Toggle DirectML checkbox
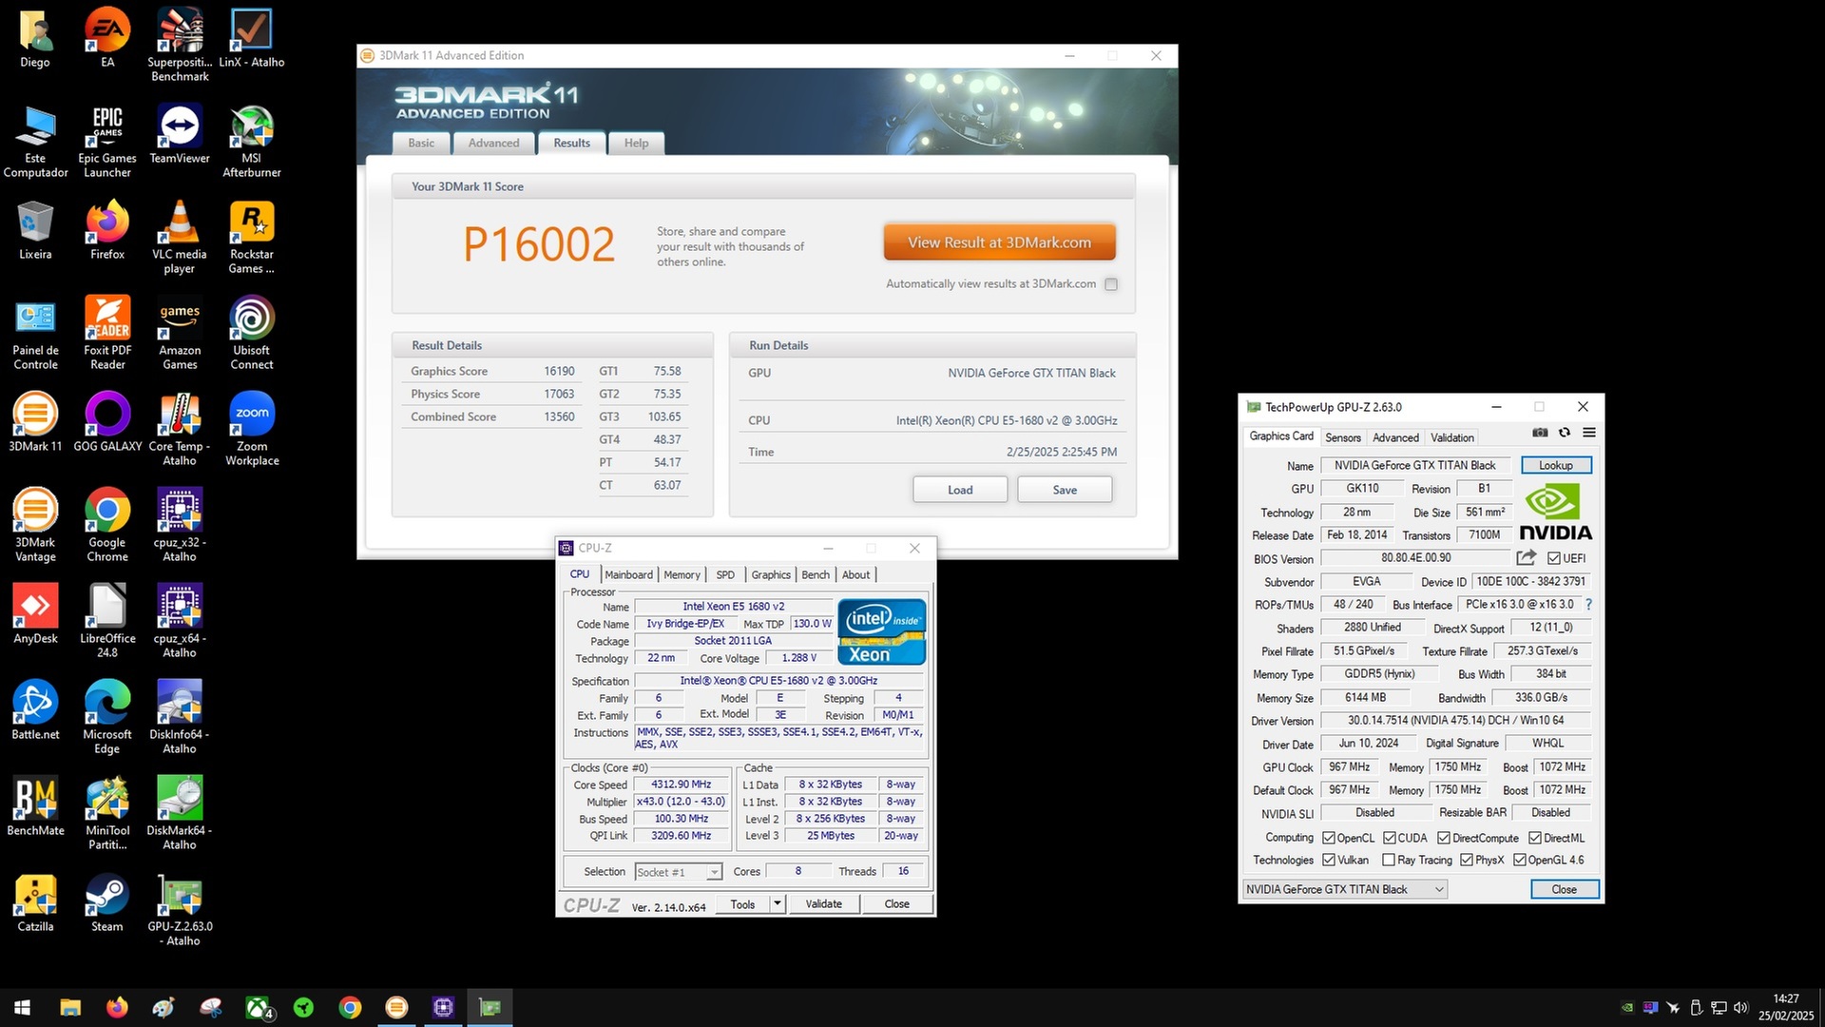1825x1027 pixels. click(x=1535, y=838)
